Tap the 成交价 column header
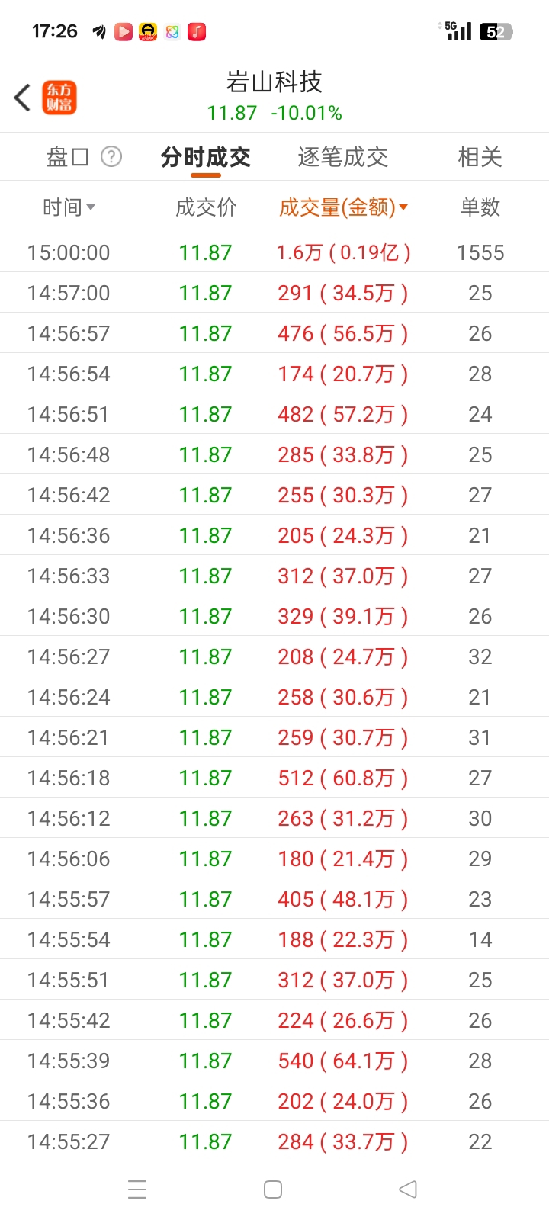Image resolution: width=549 pixels, height=1223 pixels. pyautogui.click(x=206, y=207)
